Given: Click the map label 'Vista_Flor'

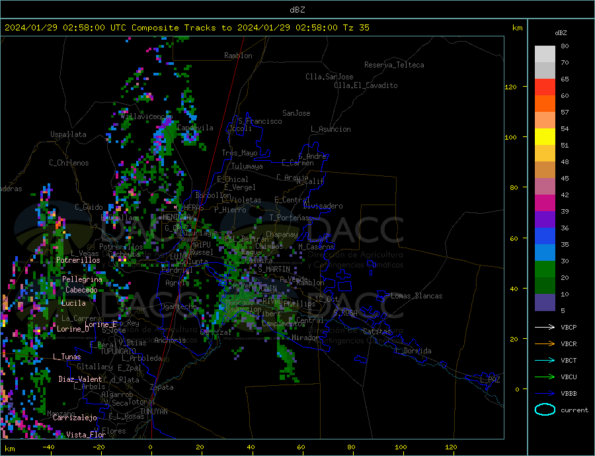Looking at the screenshot, I should click(86, 435).
